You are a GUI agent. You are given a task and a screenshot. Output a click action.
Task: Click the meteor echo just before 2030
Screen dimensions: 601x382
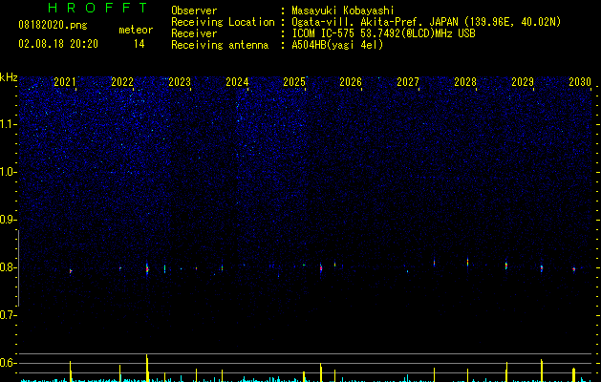pos(574,269)
